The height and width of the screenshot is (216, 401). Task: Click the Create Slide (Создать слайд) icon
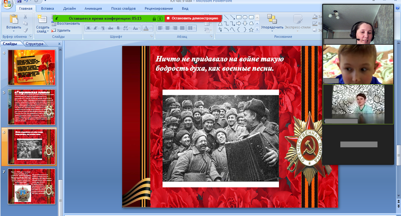click(x=42, y=20)
